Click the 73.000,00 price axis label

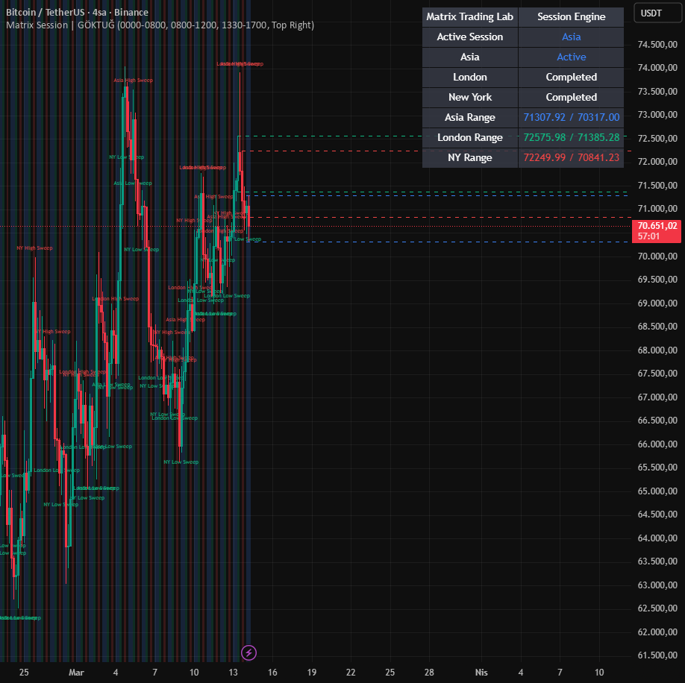point(657,114)
